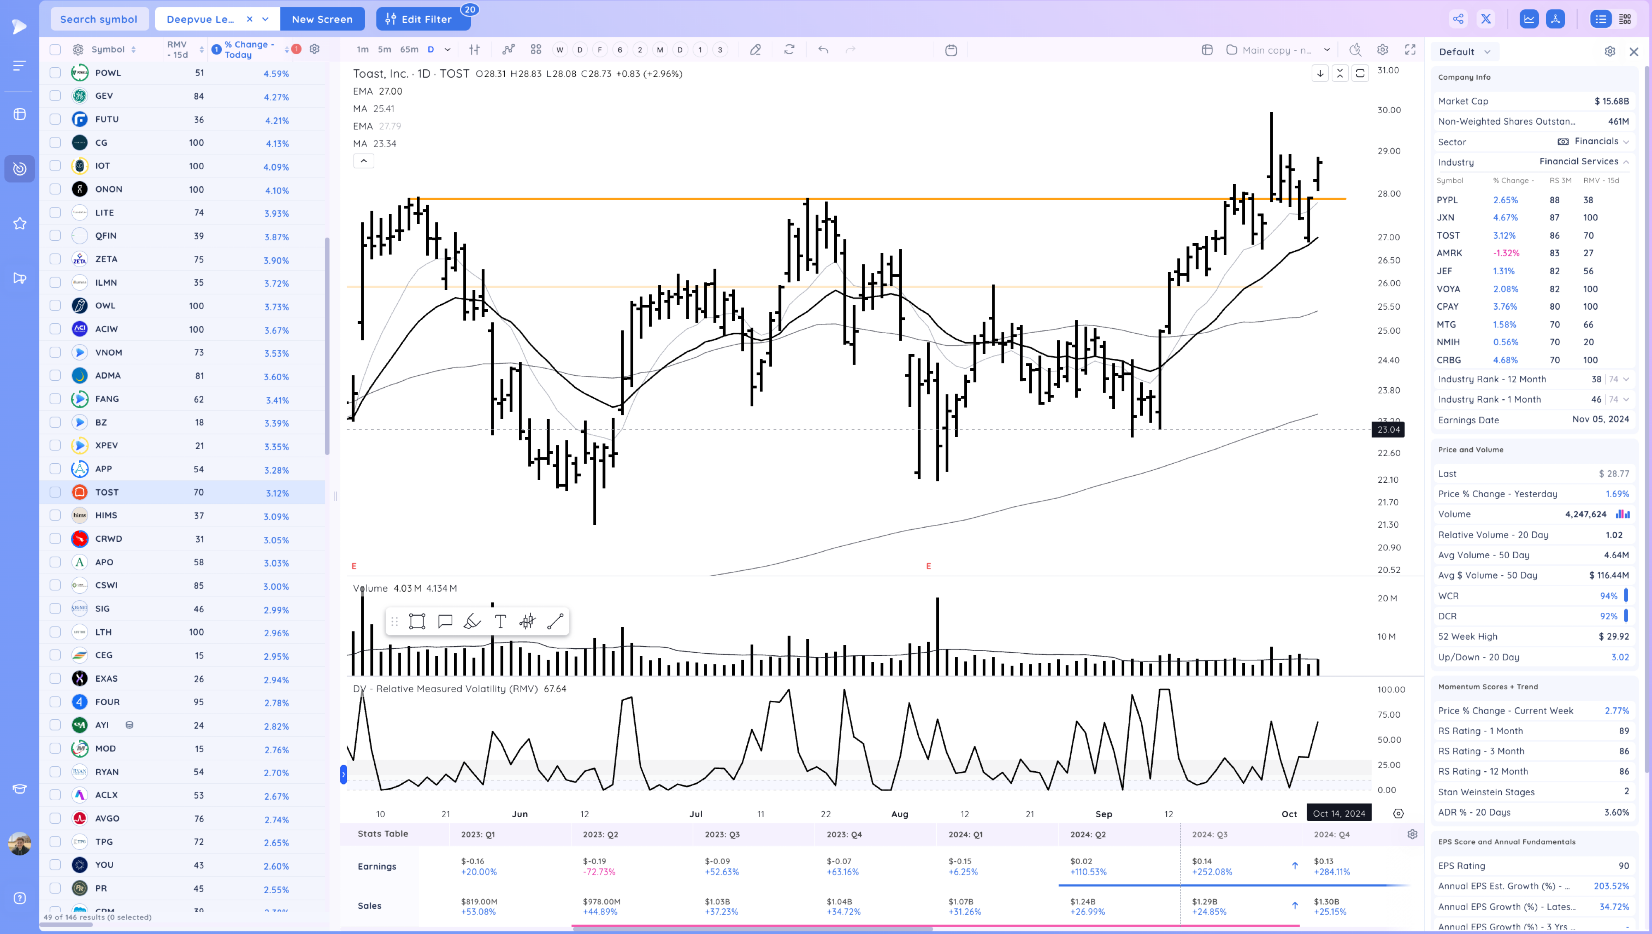Refresh the chart data
This screenshot has width=1652, height=934.
(x=790, y=50)
